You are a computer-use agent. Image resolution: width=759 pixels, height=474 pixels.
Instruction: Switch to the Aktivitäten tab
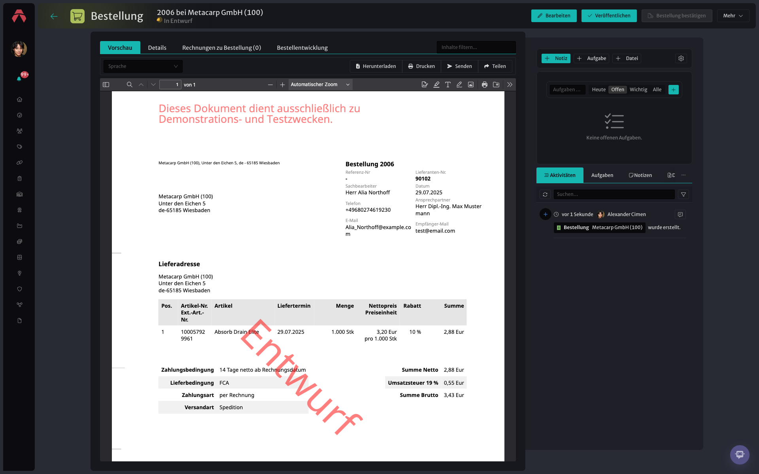[560, 175]
